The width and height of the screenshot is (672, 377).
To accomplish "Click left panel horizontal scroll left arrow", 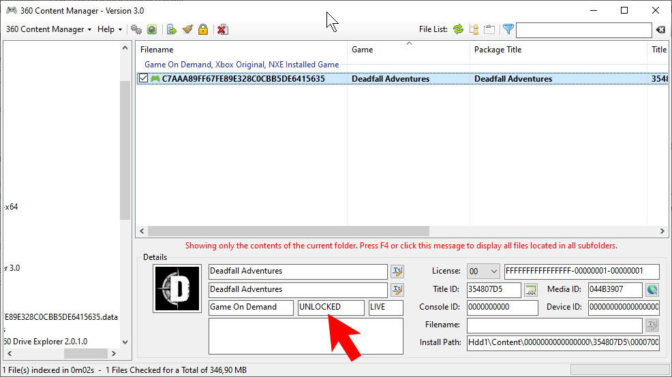I will (x=10, y=353).
